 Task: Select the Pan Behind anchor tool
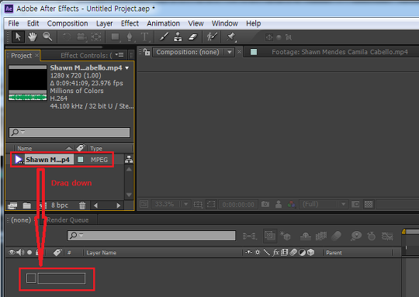coord(96,37)
